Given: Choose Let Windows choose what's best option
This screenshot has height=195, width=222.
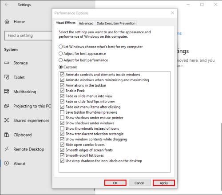Looking at the screenshot, I should coord(60,47).
